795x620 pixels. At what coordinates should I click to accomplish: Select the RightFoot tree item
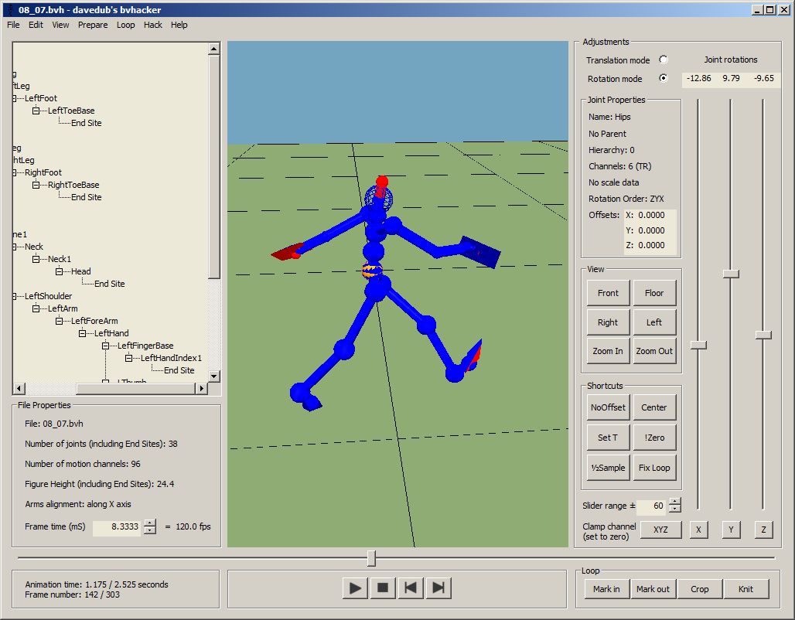point(43,172)
